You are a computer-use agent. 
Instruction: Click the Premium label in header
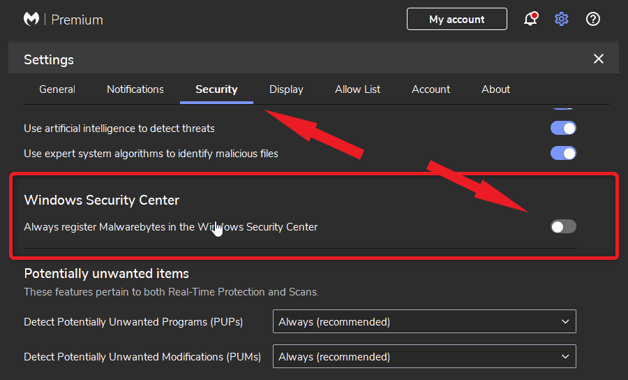point(77,20)
